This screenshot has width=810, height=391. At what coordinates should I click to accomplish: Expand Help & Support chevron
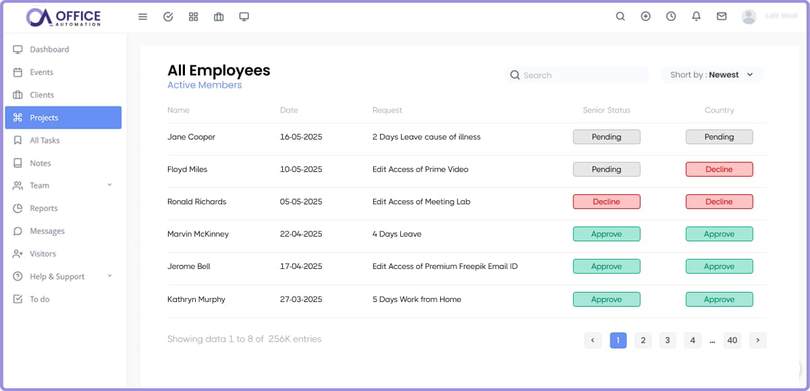(109, 276)
